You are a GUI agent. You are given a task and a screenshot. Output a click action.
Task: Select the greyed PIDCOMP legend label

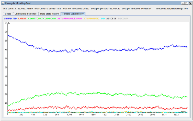point(123,19)
